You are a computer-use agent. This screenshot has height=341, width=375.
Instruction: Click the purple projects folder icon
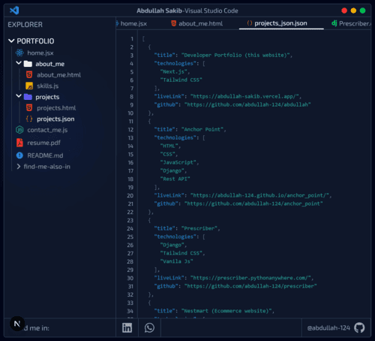click(x=28, y=97)
